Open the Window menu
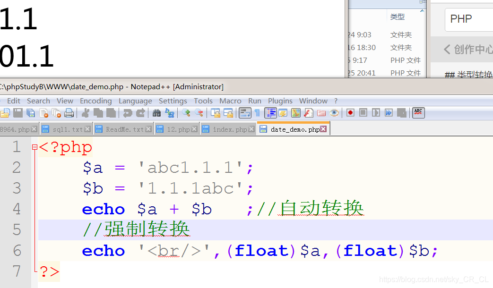493x288 pixels. tap(313, 101)
